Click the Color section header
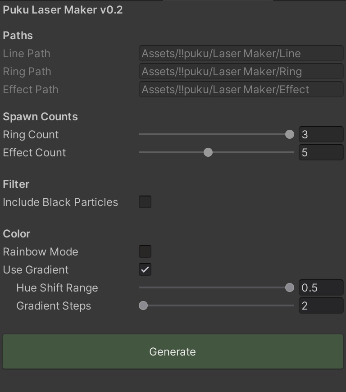 pos(17,233)
